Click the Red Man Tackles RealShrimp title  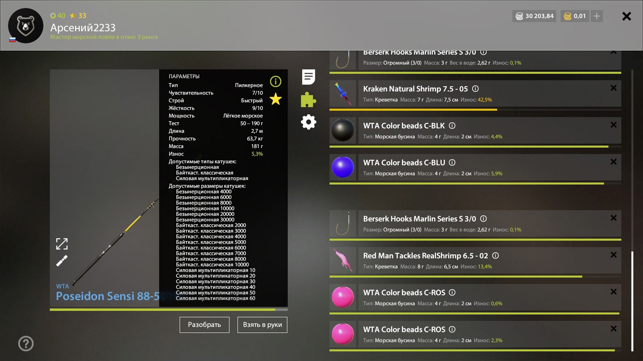click(x=426, y=256)
